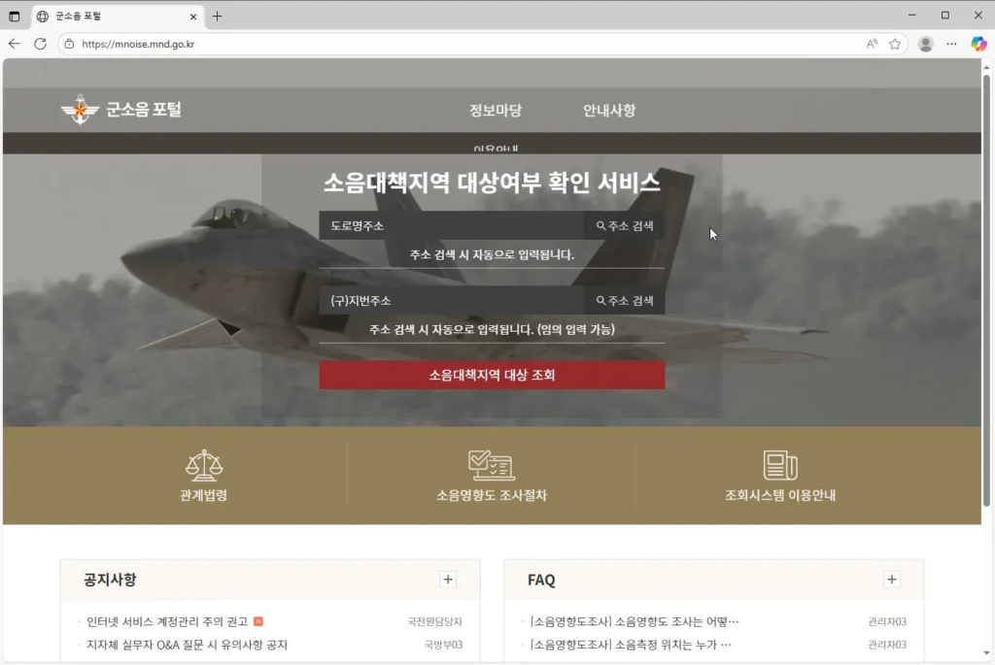Open the browser settings ellipsis menu
The height and width of the screenshot is (665, 995).
coord(950,44)
